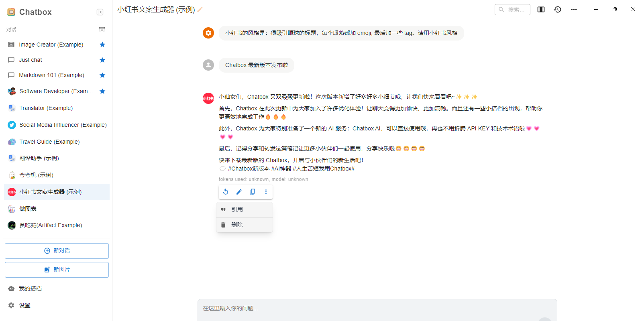
Task: Unstar the Image Creator (Example) conversation
Action: (102, 45)
